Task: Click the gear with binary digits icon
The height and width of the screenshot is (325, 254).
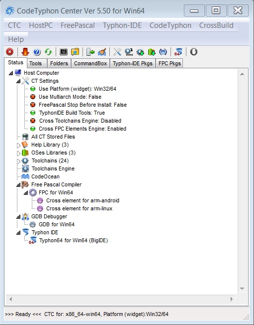Action: tap(129, 52)
